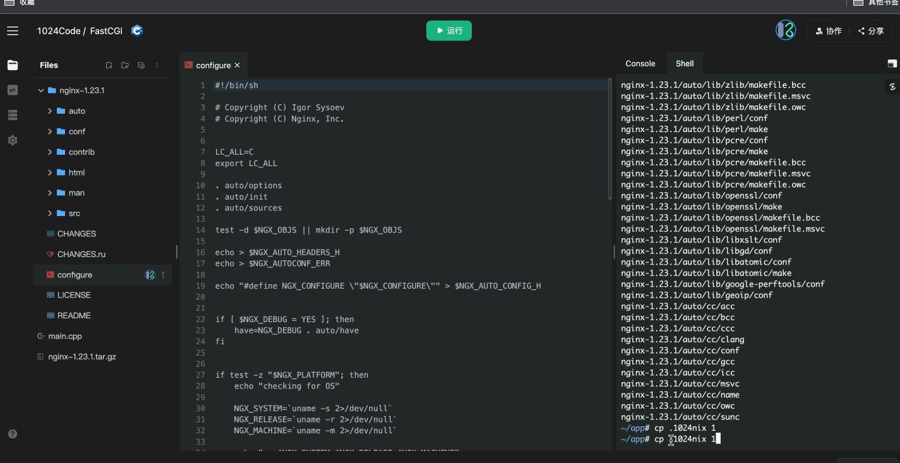
Task: Close the configure editor tab
Action: point(237,65)
